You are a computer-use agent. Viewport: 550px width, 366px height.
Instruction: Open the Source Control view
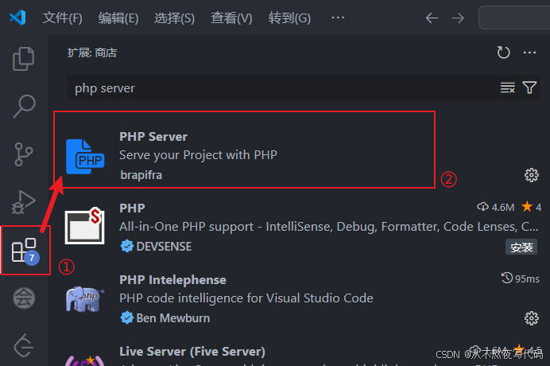coord(24,154)
